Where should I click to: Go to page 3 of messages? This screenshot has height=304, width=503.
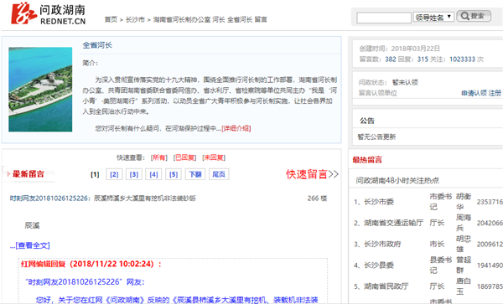click(x=134, y=174)
